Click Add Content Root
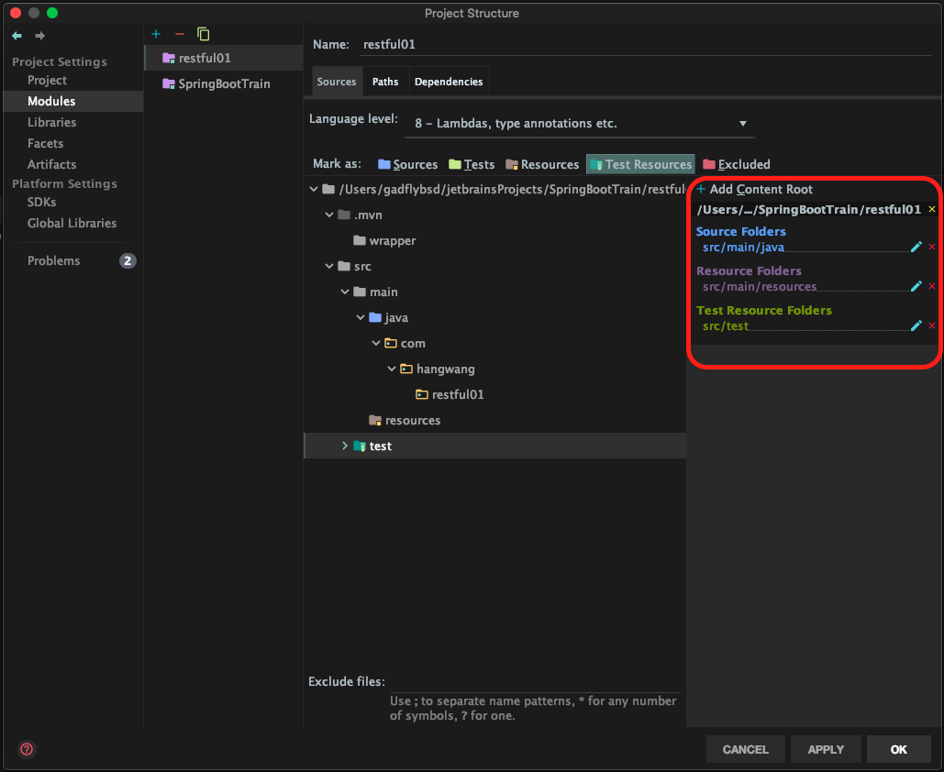Image resolution: width=944 pixels, height=772 pixels. [x=754, y=189]
